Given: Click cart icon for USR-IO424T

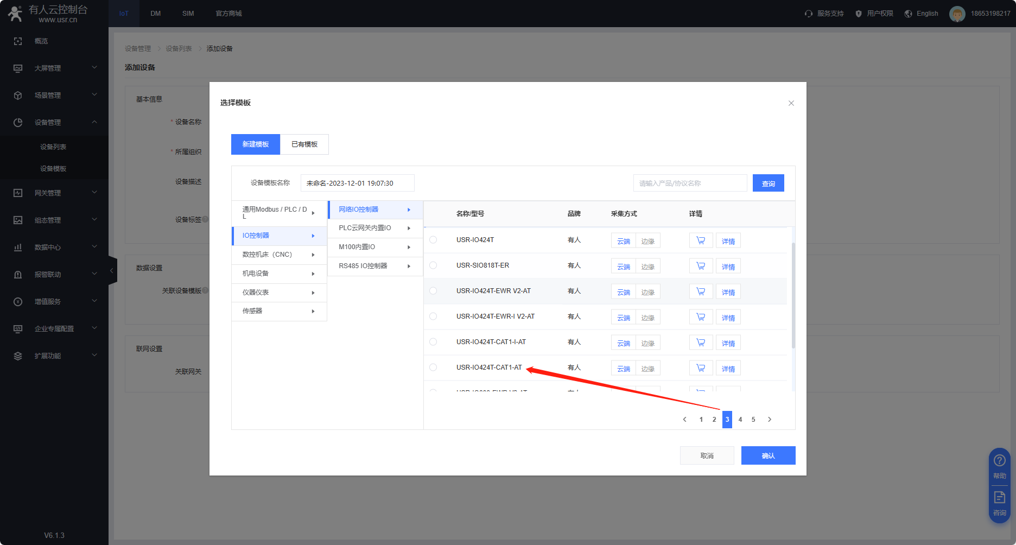Looking at the screenshot, I should click(x=701, y=240).
